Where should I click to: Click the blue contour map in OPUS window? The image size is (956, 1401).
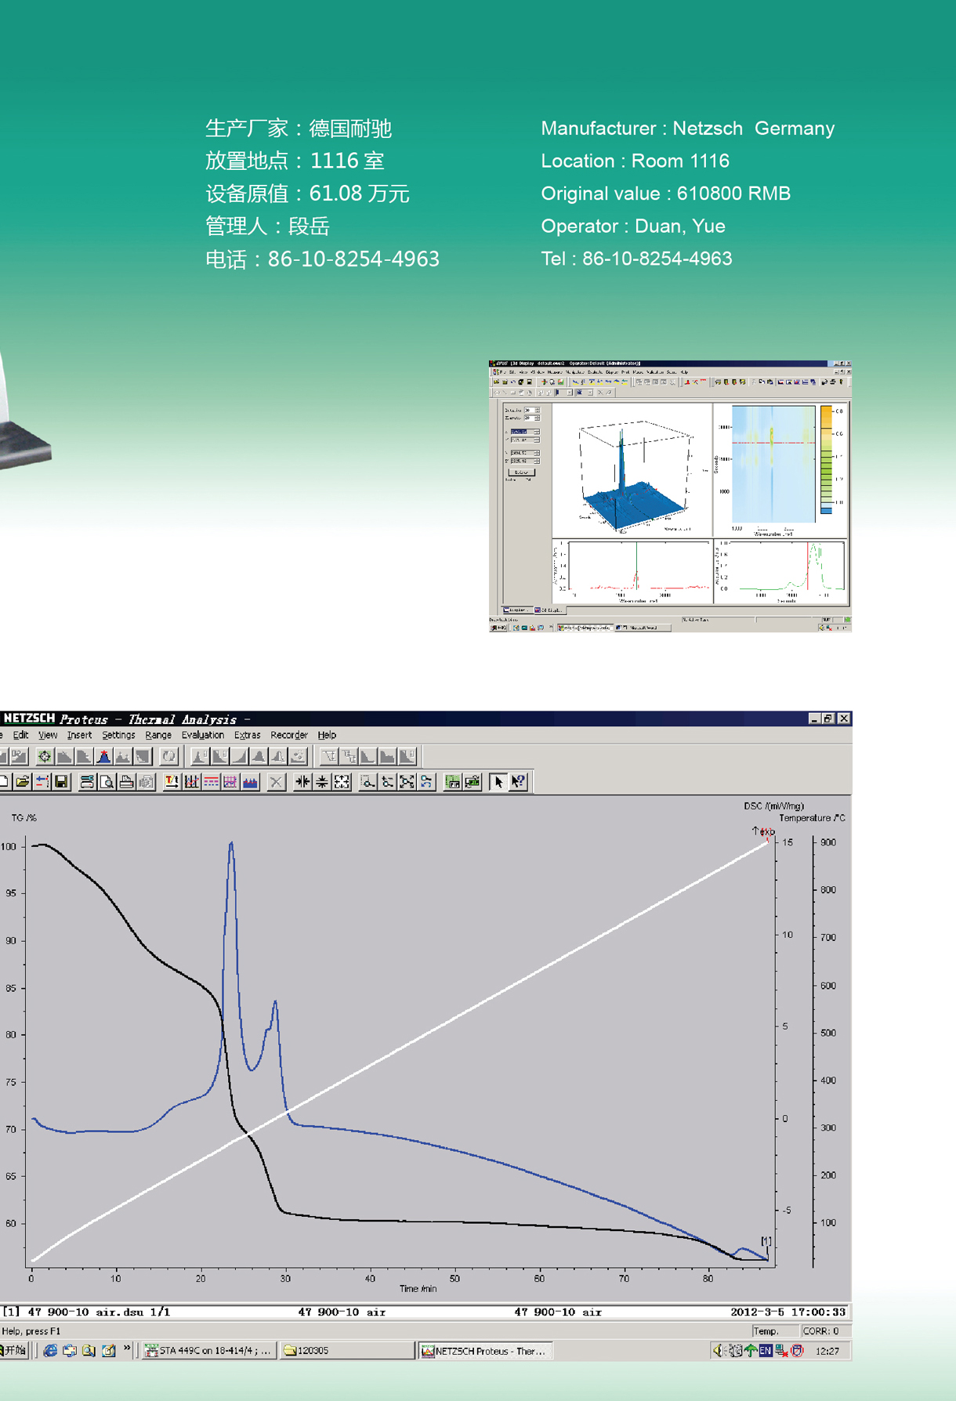(773, 464)
